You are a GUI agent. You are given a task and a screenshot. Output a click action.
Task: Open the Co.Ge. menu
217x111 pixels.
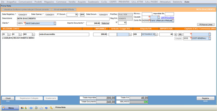[104, 2]
